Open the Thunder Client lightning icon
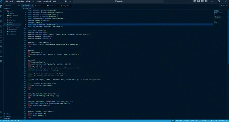This screenshot has width=229, height=122. [1, 51]
